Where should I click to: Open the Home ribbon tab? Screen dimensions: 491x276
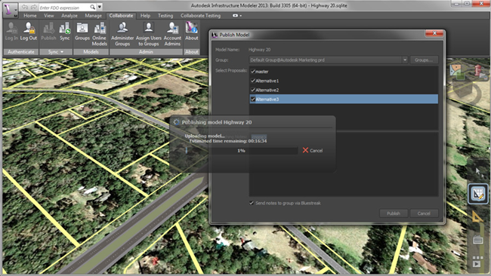click(30, 16)
